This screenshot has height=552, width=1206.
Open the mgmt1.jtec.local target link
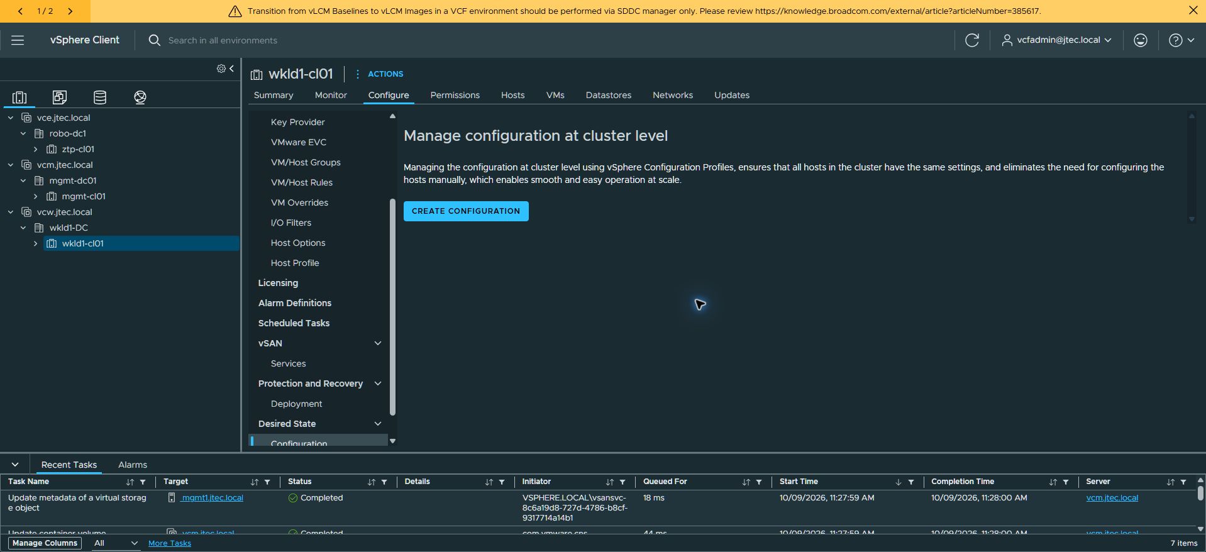point(213,498)
